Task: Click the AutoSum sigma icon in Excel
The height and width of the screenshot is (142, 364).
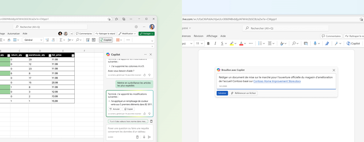Action: [x=61, y=40]
